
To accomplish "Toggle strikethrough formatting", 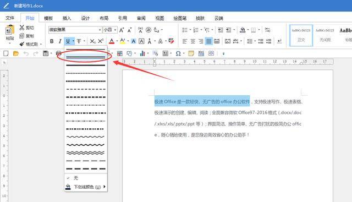I will coord(79,41).
